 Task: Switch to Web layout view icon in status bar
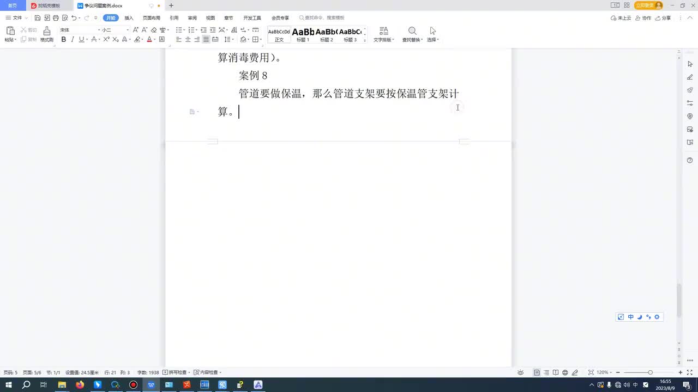point(565,372)
